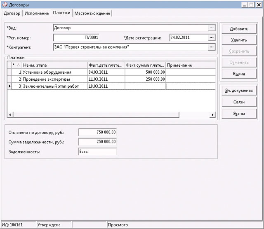Click the Сумма задолженности field 250 000.00
Image resolution: width=264 pixels, height=229 pixels.
click(97, 142)
